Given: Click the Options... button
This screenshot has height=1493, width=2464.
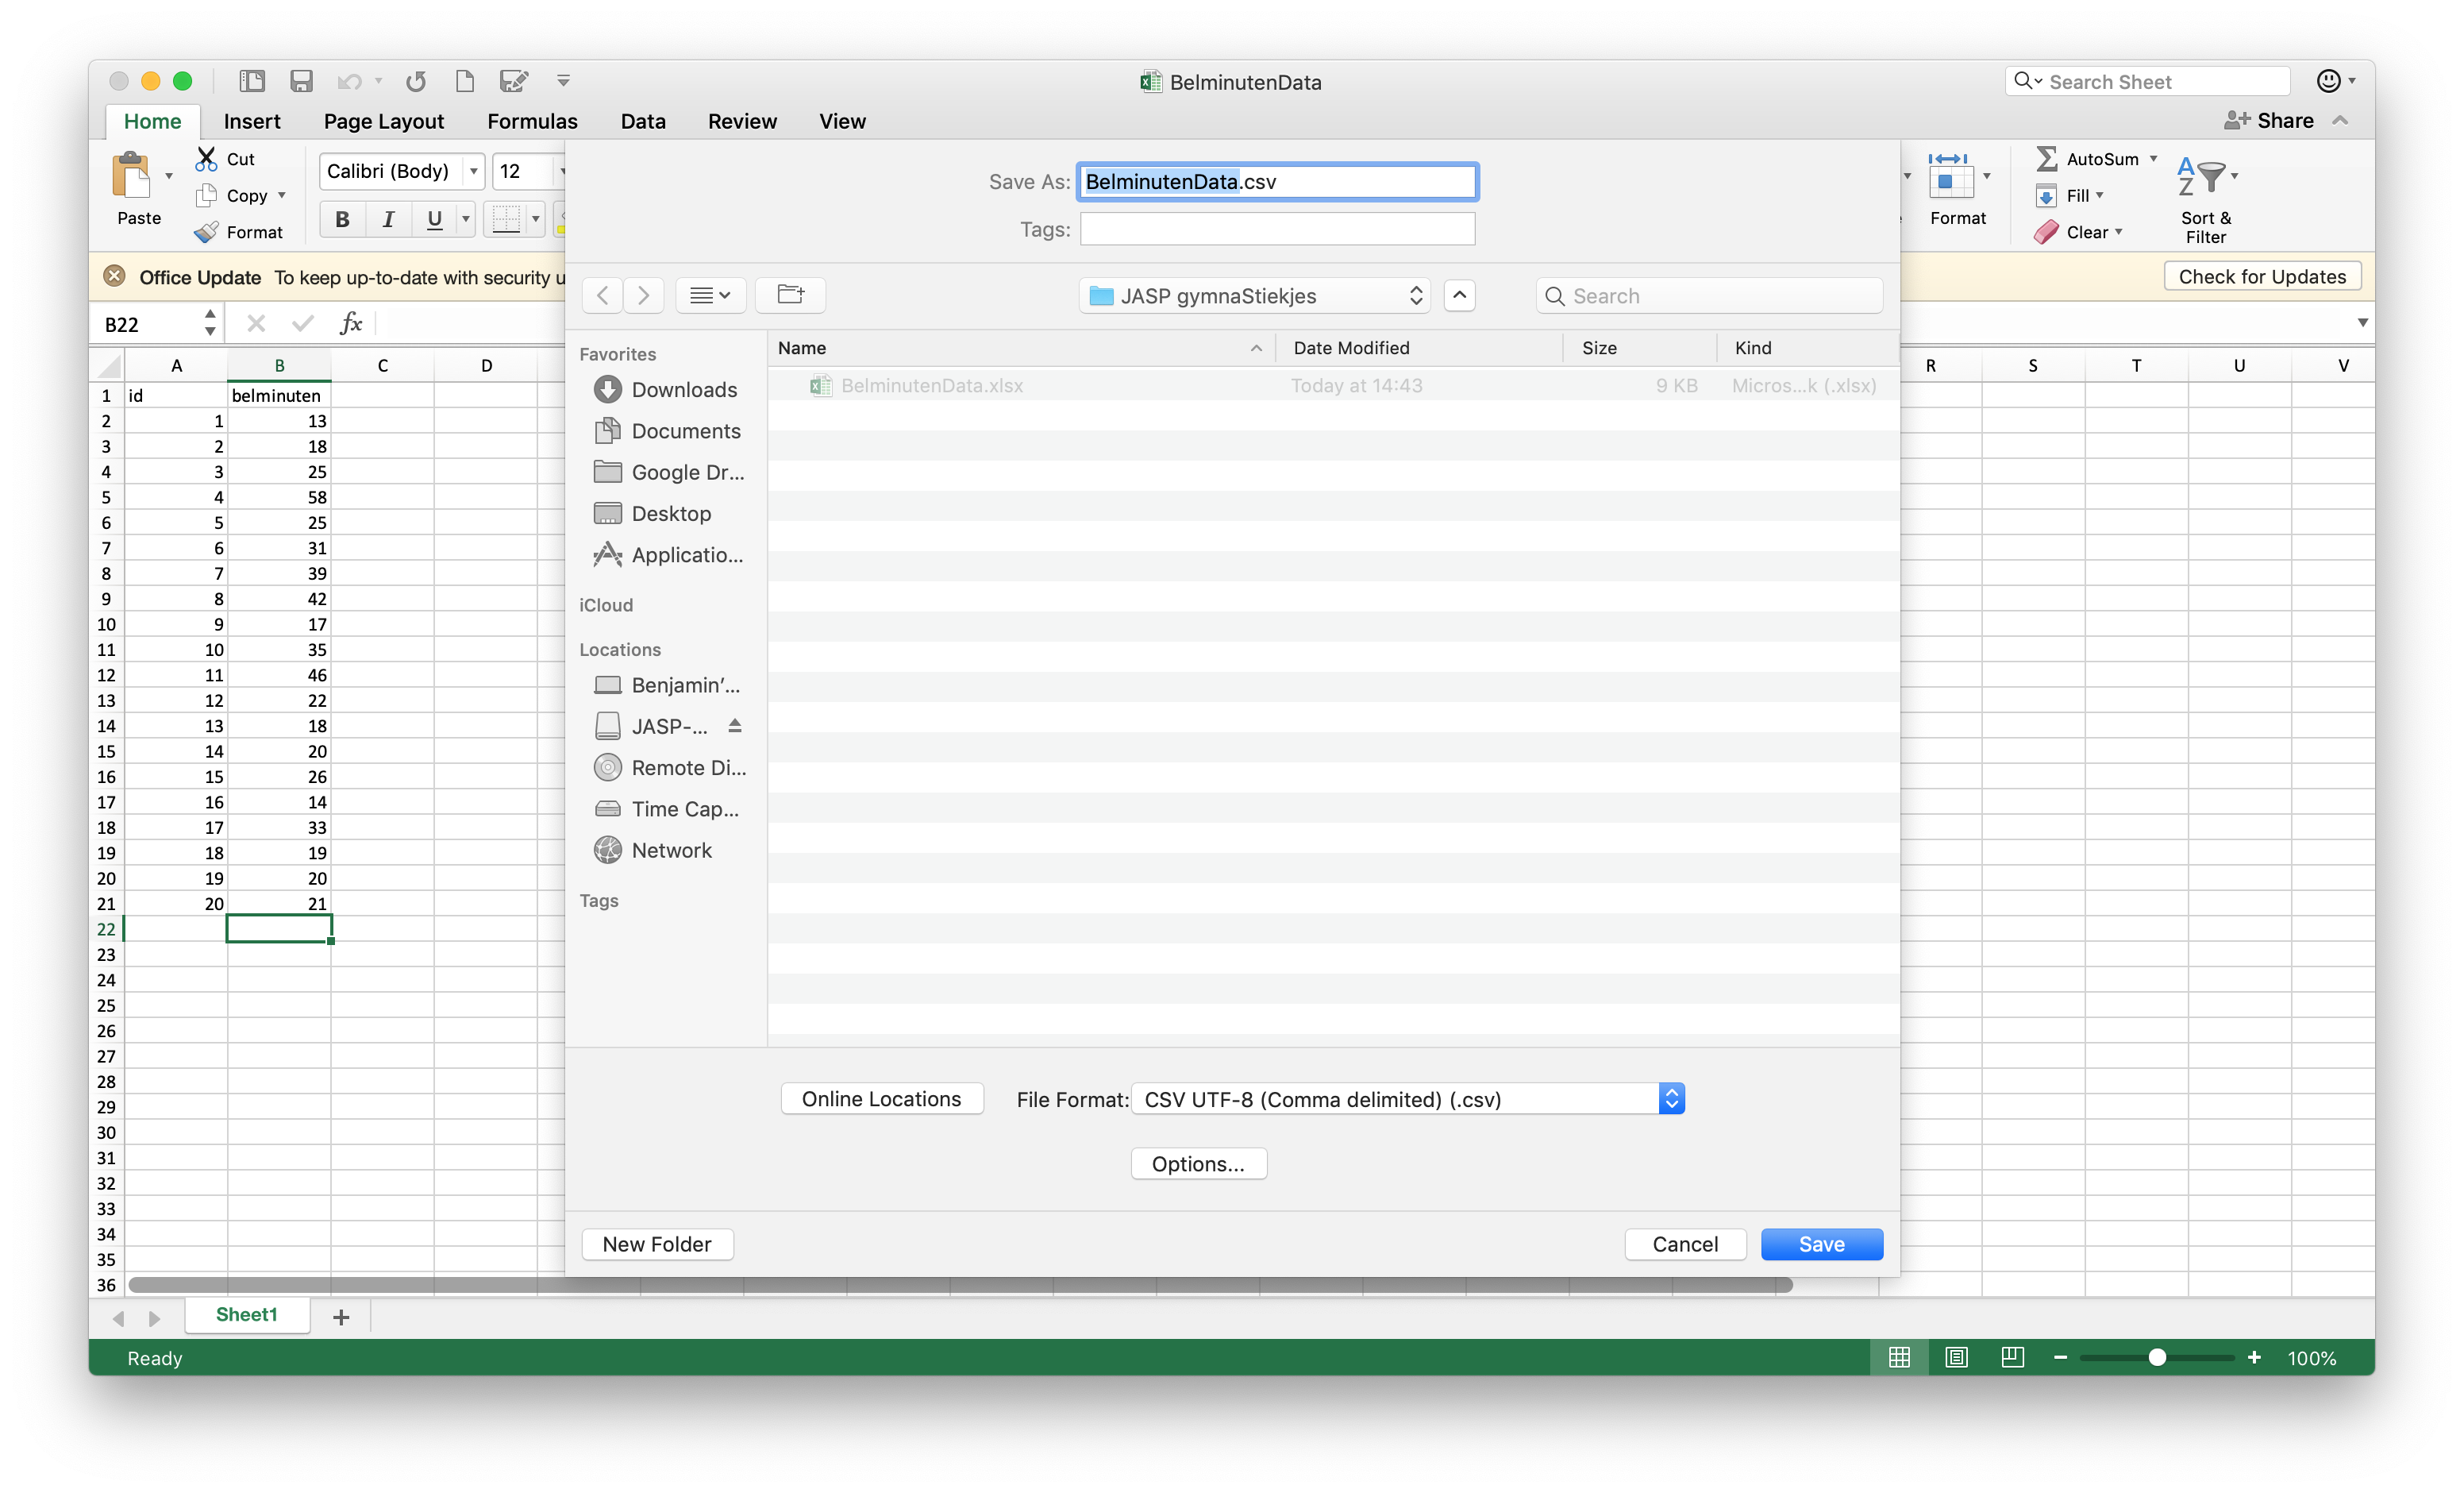Looking at the screenshot, I should (x=1198, y=1163).
